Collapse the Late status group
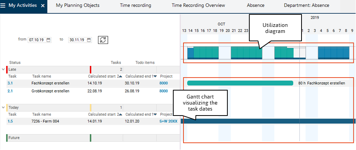Image resolution: width=356 pixels, height=150 pixels. coord(3,69)
